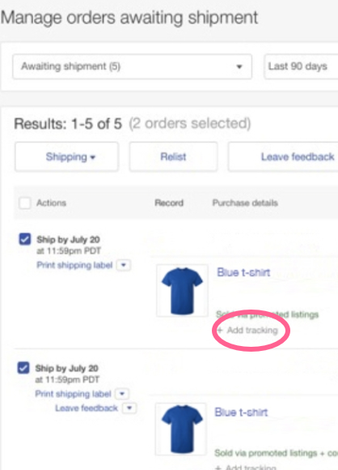Viewport: 338px width, 470px height.
Task: Open the second Blue t-shirt title link
Action: 241,412
